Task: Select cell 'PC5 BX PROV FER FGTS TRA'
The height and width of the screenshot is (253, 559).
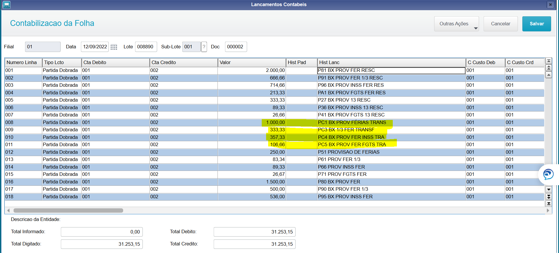Action: (391, 145)
